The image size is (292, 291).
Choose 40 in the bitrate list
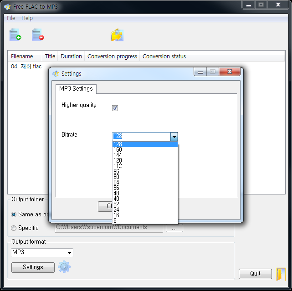pos(145,199)
